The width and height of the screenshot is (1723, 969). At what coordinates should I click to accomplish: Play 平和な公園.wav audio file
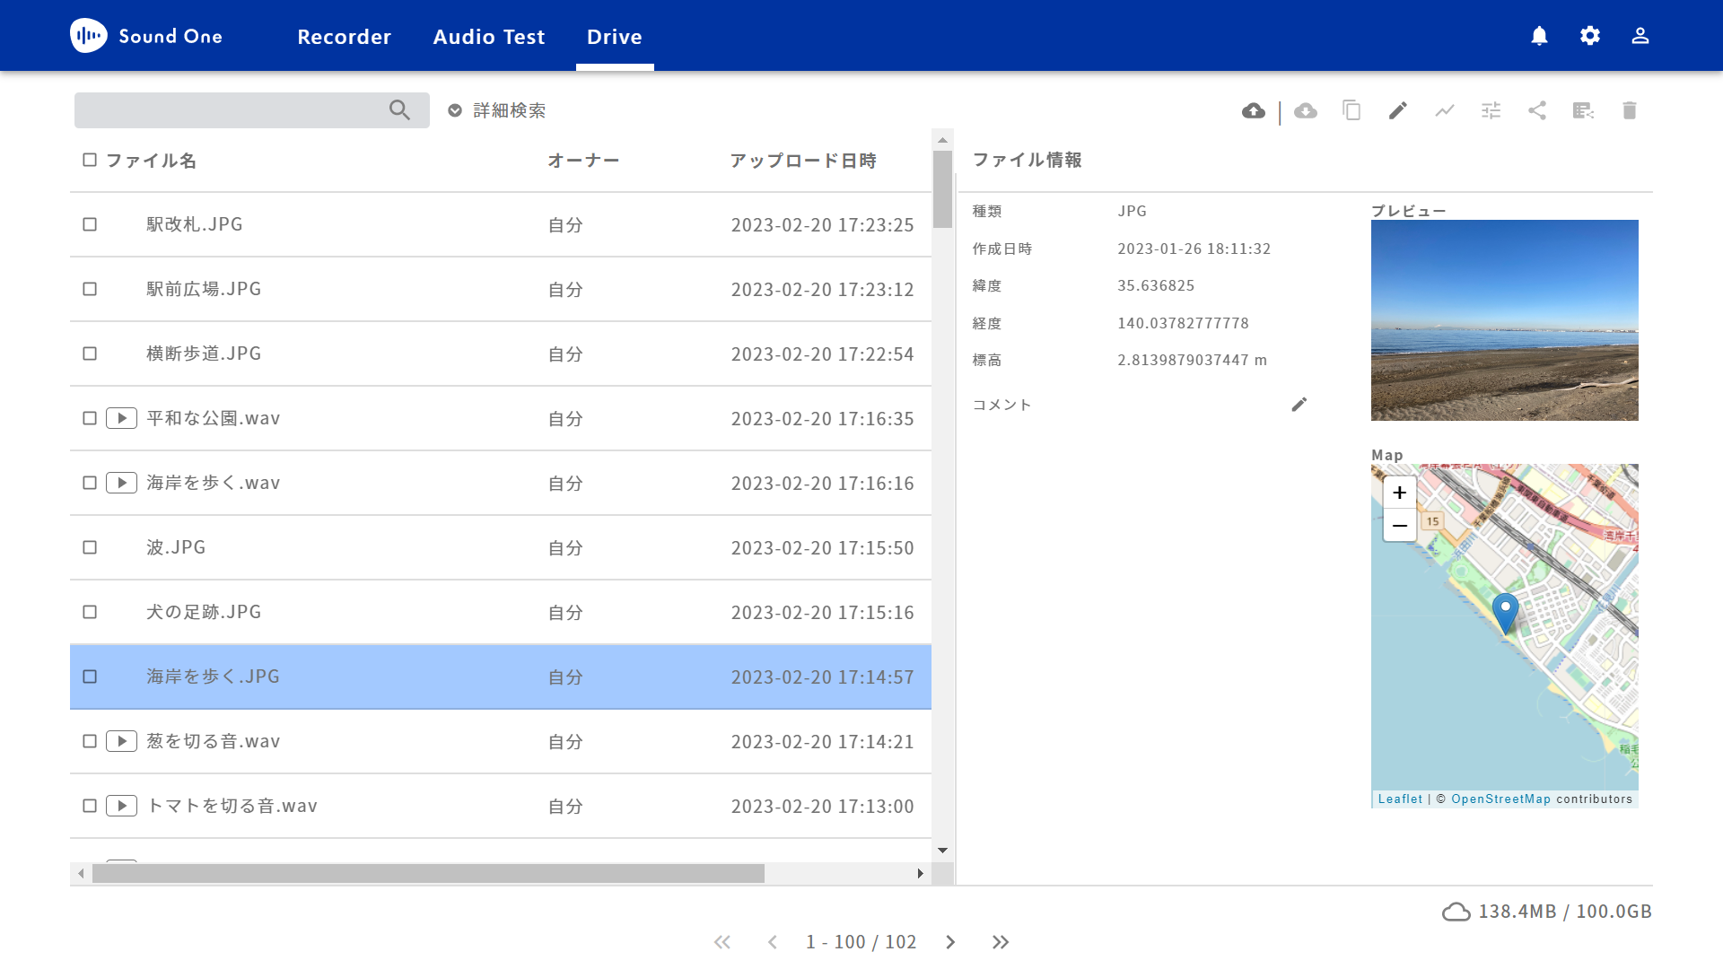[121, 418]
